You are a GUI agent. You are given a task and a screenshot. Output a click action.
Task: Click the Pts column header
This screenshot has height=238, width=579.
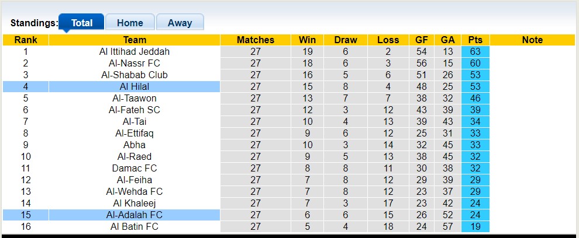pyautogui.click(x=475, y=40)
